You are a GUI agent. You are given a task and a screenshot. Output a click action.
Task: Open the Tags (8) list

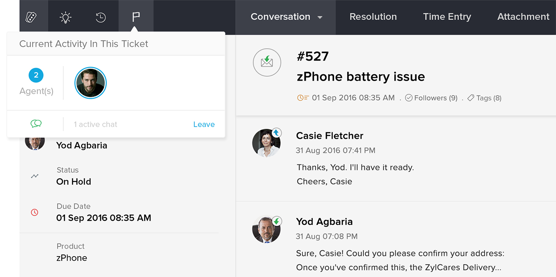click(484, 98)
